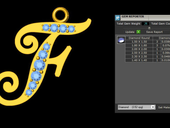Click the Set Material button
The image size is (170, 128).
tap(164, 107)
